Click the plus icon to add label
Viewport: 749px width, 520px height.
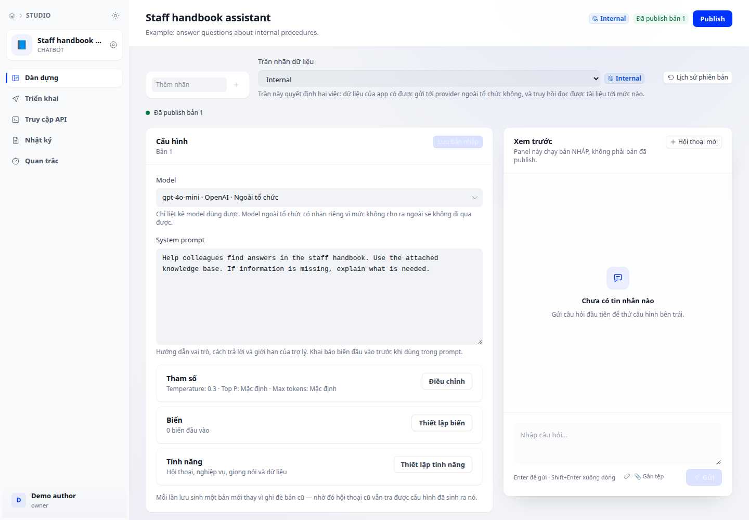(236, 85)
